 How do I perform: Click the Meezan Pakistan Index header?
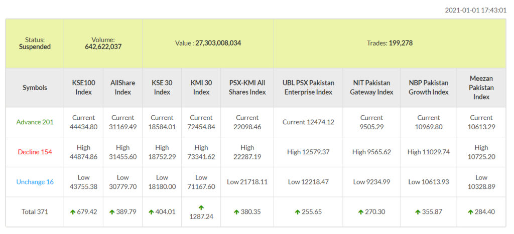481,87
